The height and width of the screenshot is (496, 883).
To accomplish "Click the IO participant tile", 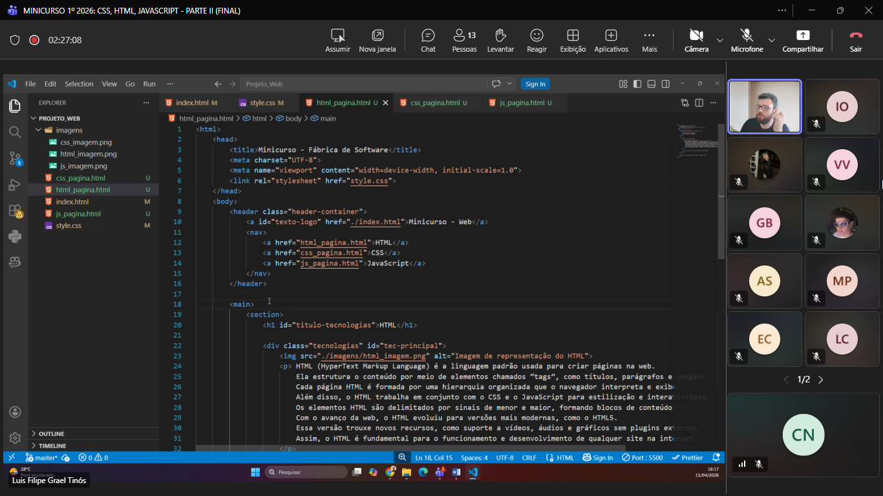I will (x=842, y=107).
